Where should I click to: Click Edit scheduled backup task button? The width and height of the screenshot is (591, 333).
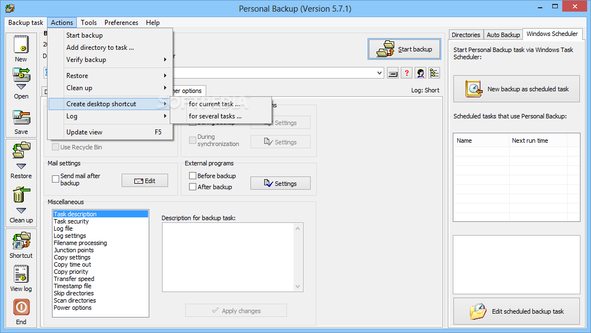pyautogui.click(x=516, y=311)
